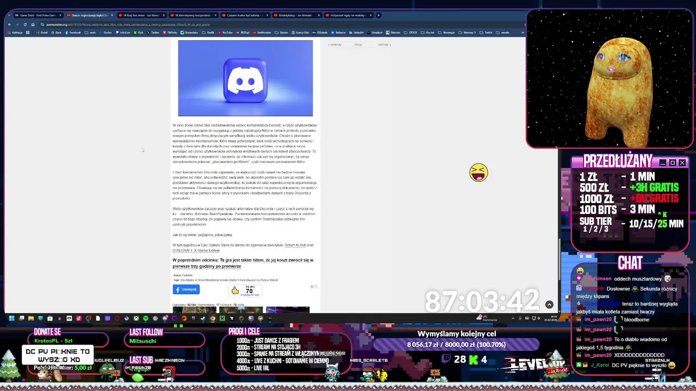Open the Łowcy Gier bookmark
This screenshot has width=696, height=391.
pyautogui.click(x=301, y=33)
